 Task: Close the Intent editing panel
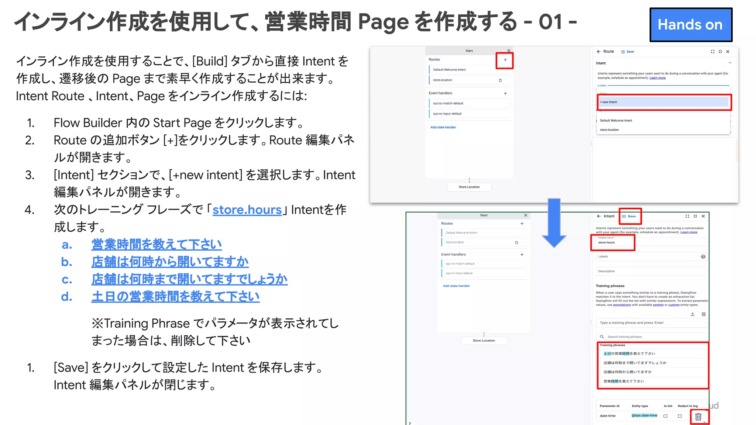(x=703, y=216)
